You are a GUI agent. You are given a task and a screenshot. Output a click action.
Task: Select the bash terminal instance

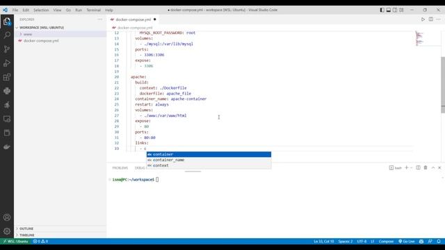396,168
